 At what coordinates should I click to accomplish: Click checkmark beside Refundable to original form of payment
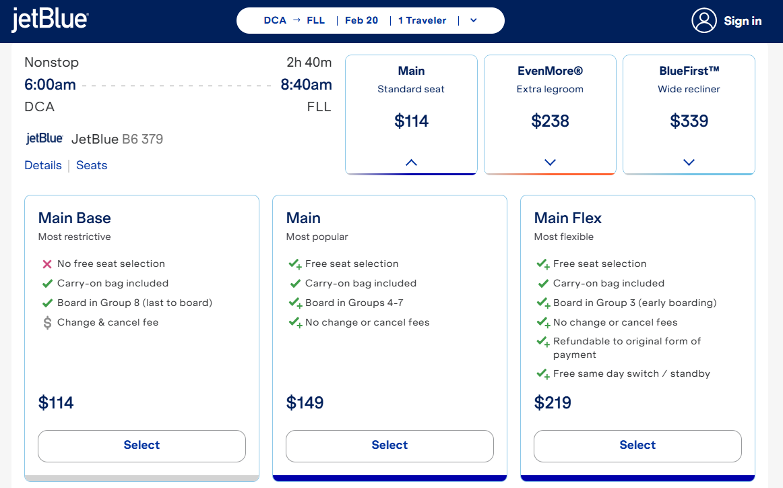click(543, 342)
